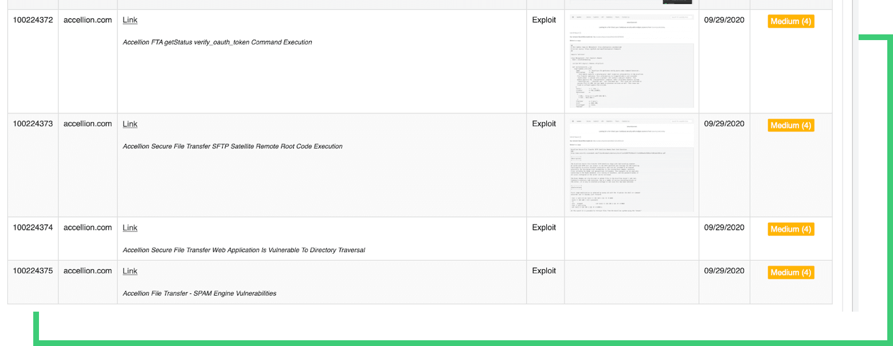Image resolution: width=893 pixels, height=346 pixels.
Task: Click the Medium (4) badge for 100224372
Action: [x=790, y=22]
